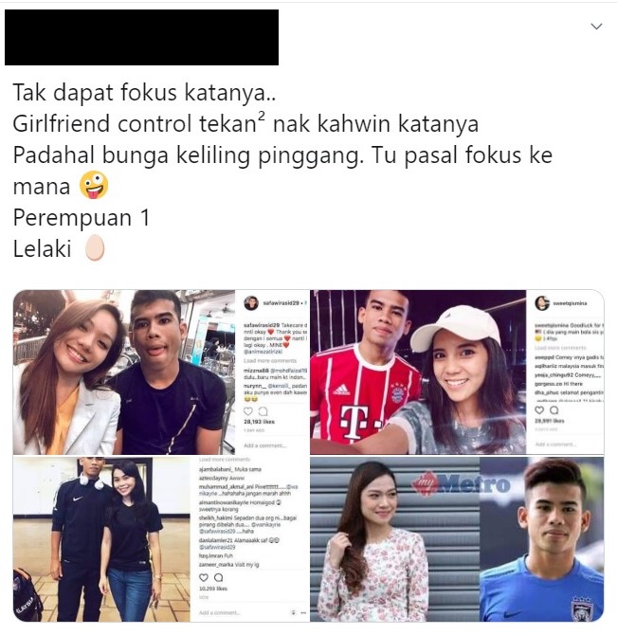Open three-dot menu in bottom-left post
This screenshot has width=617, height=635.
tap(303, 612)
